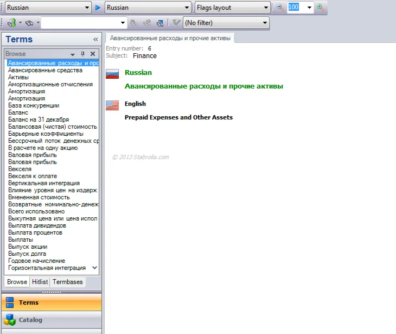This screenshot has height=334, width=396.
Task: Open the search term combo box dropdown
Action: 123,23
